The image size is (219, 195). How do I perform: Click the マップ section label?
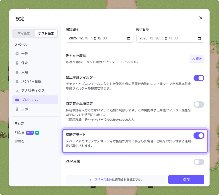(x=19, y=123)
